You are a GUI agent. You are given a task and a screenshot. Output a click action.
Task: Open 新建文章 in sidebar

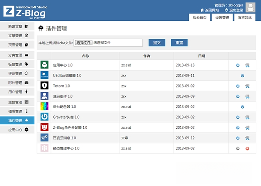[x=17, y=26]
